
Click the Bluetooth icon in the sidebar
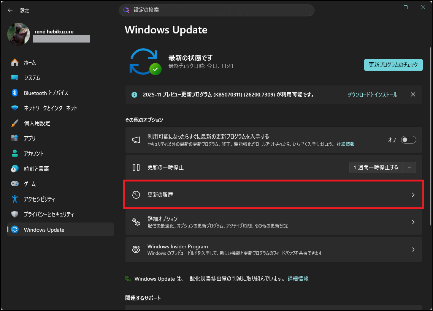pyautogui.click(x=14, y=93)
